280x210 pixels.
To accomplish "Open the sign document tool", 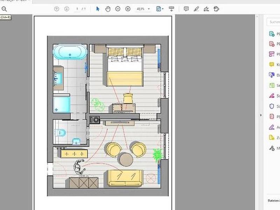I will pos(206,9).
